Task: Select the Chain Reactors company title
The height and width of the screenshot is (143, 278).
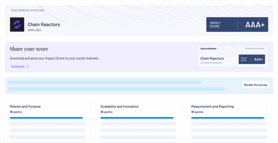Action: (x=44, y=25)
